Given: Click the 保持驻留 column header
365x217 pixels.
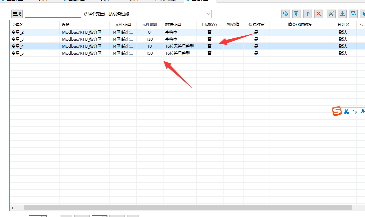Looking at the screenshot, I should pos(257,25).
